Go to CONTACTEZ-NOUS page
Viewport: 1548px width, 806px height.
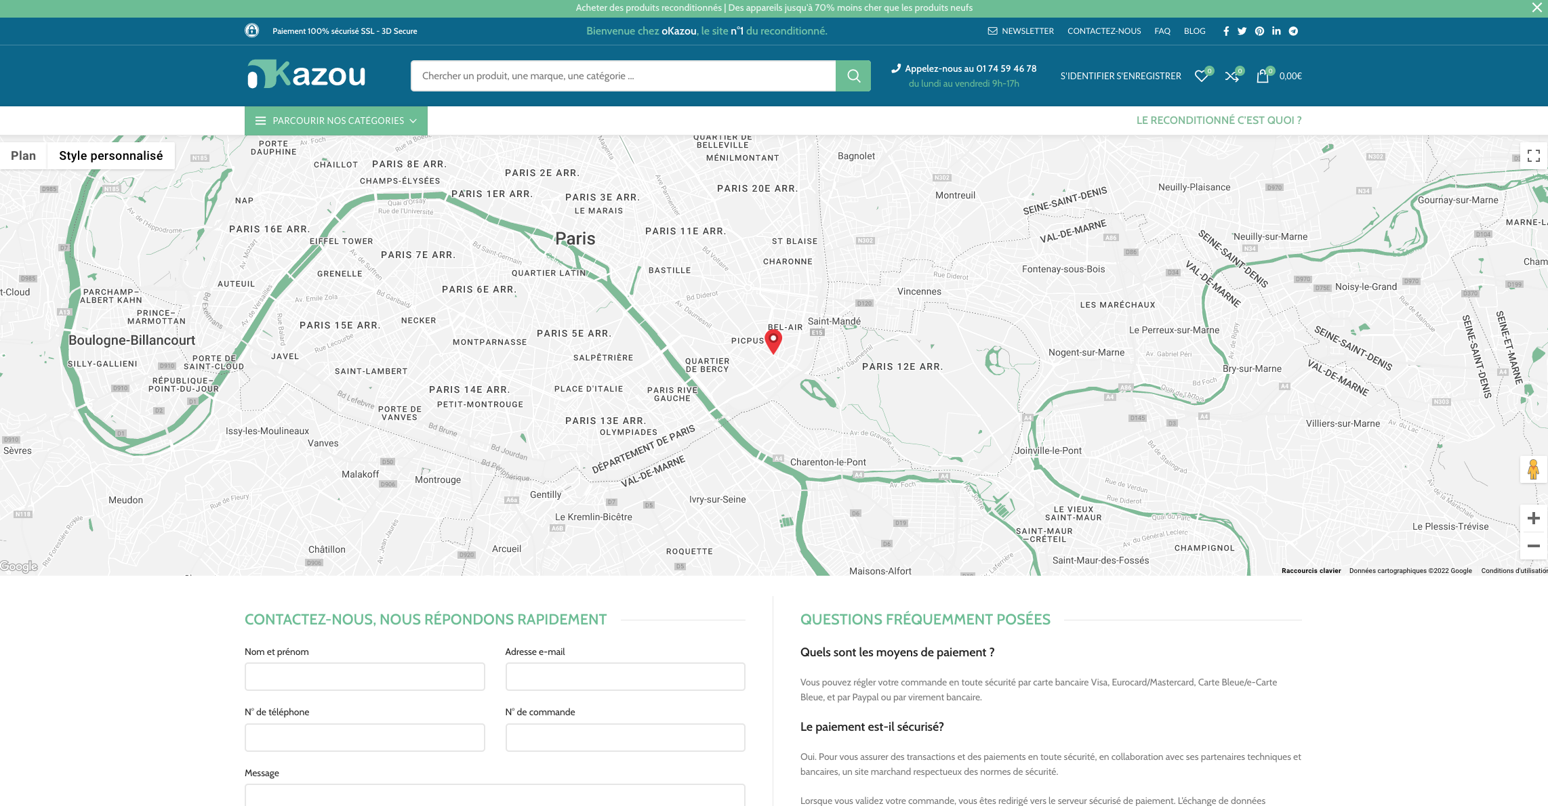pyautogui.click(x=1104, y=31)
